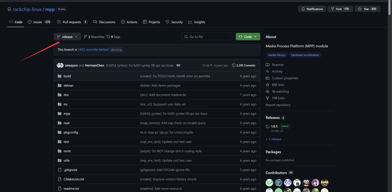Focus the Go to file search field
The height and width of the screenshot is (192, 392).
click(207, 37)
